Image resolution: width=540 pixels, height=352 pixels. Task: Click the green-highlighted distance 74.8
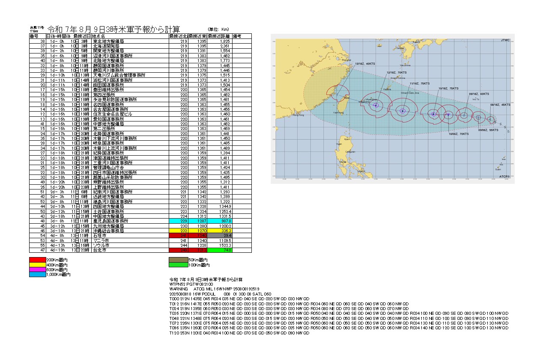pos(220,250)
